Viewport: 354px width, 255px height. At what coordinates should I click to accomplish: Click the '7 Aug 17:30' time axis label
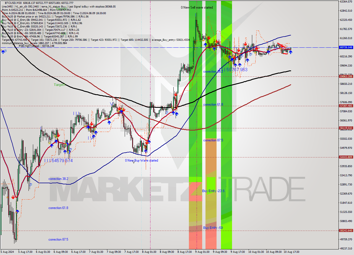(x=131, y=252)
